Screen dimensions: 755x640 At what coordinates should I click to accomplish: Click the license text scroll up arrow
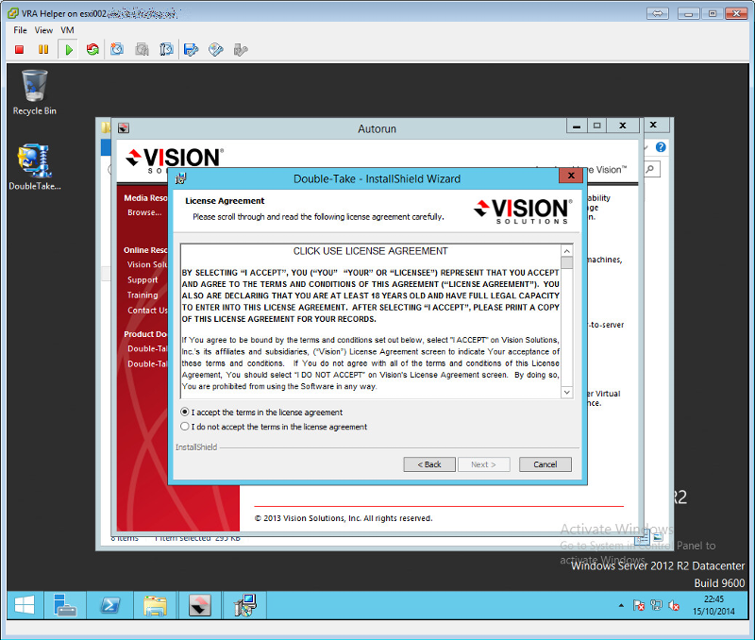[567, 251]
